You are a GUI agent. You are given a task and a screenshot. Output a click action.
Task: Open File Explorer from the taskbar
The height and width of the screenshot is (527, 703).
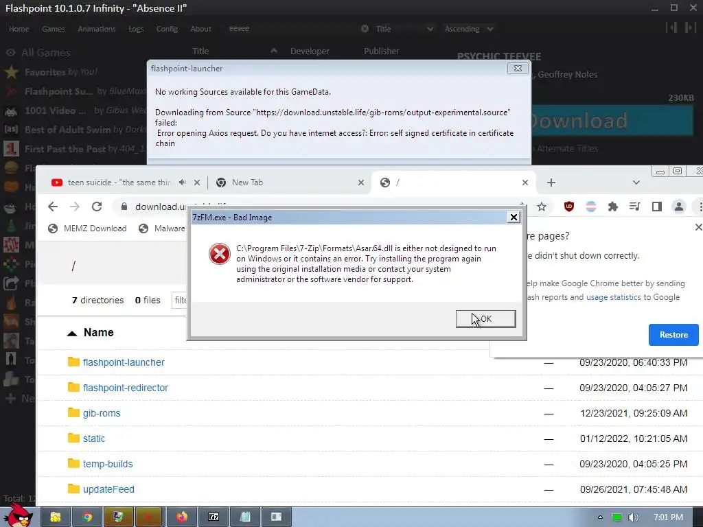pyautogui.click(x=56, y=517)
